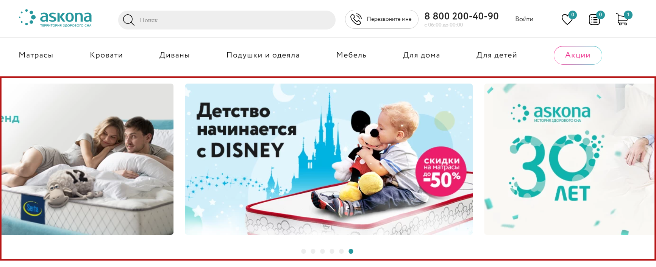
Task: Open the Подушки и одеяла menu
Action: pyautogui.click(x=263, y=55)
